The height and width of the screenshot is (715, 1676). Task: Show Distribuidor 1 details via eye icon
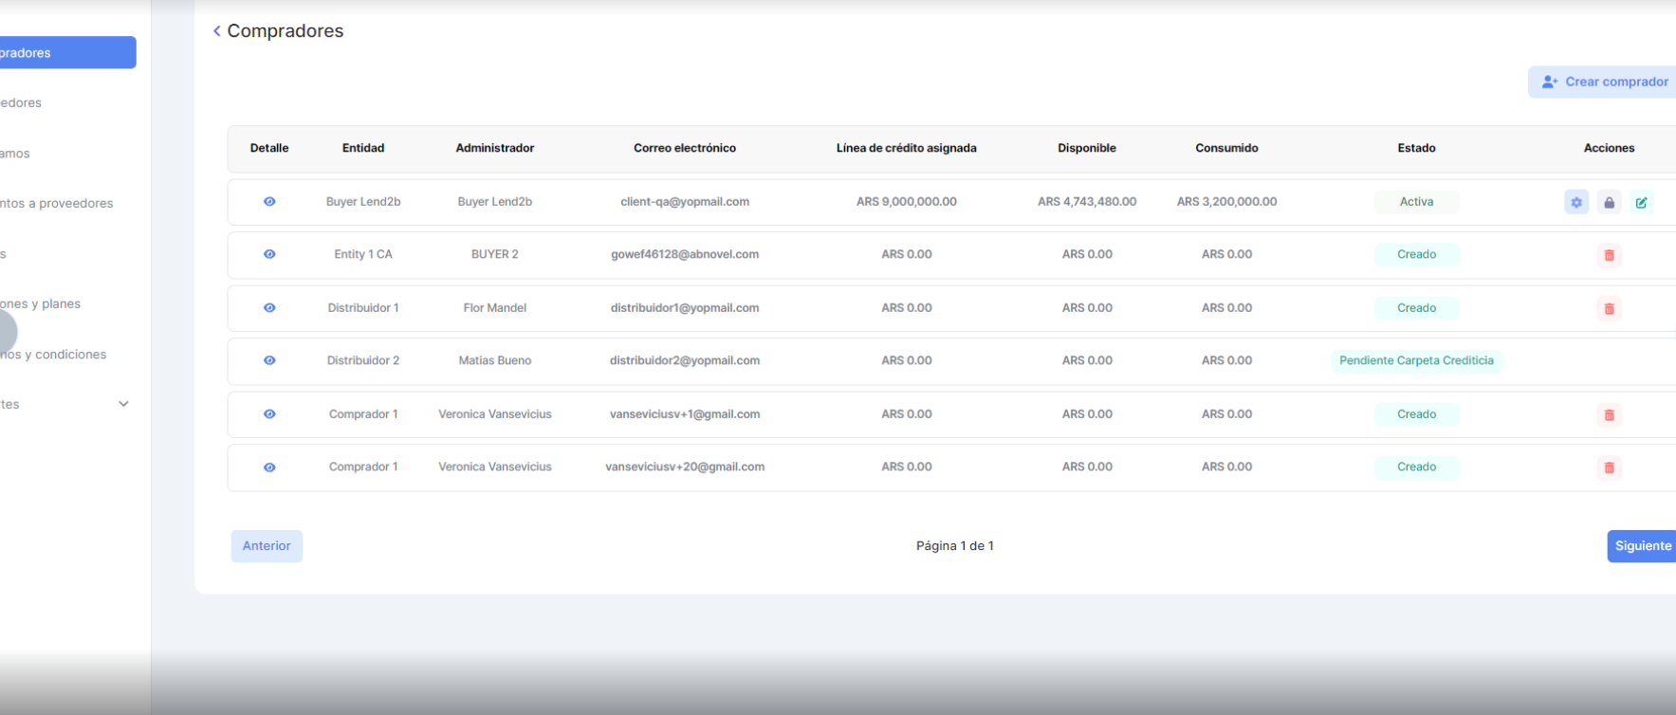click(269, 308)
